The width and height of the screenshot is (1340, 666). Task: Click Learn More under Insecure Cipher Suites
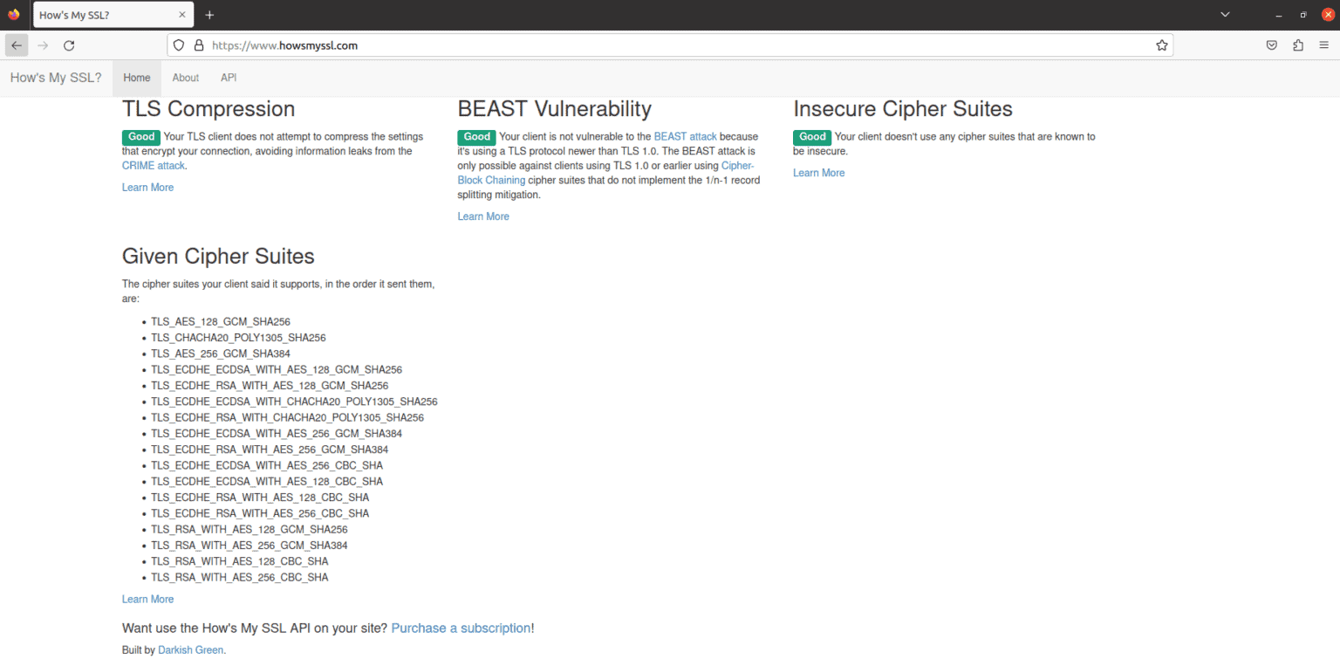click(x=818, y=172)
